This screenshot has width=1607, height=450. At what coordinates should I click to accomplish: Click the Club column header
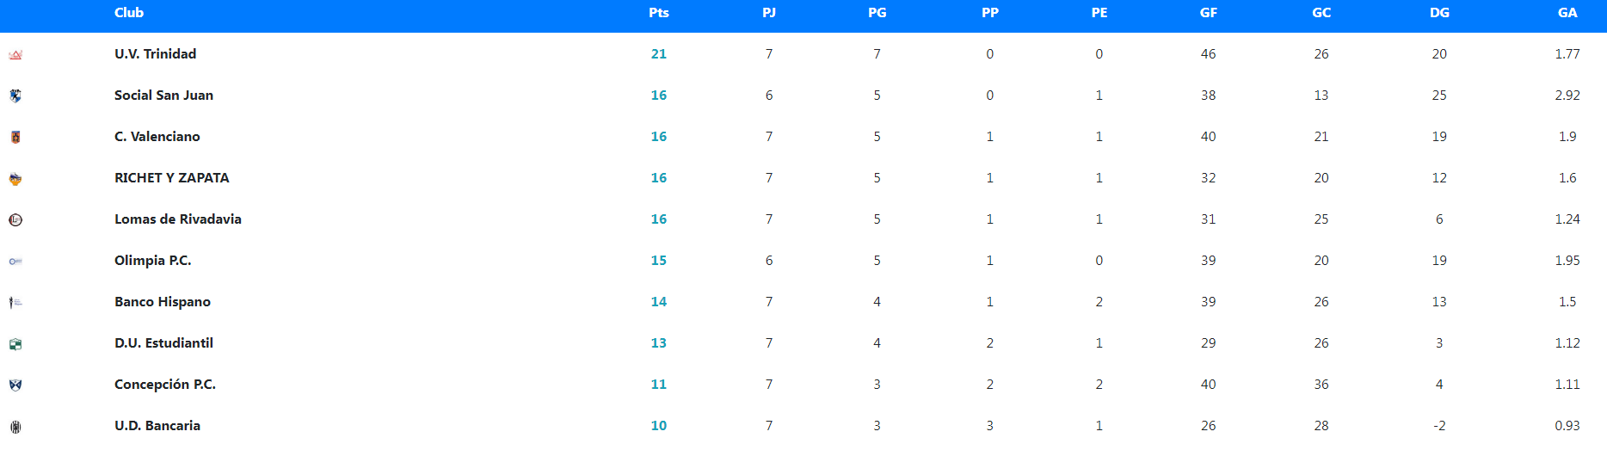129,13
